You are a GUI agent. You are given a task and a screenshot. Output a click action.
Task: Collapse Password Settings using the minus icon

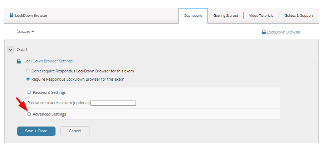(x=29, y=92)
